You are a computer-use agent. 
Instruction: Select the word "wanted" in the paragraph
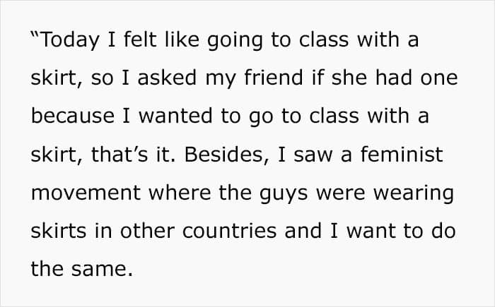click(x=175, y=116)
